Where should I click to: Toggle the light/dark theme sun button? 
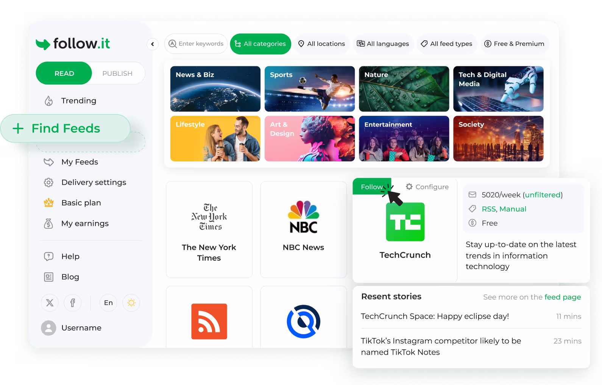pyautogui.click(x=131, y=303)
